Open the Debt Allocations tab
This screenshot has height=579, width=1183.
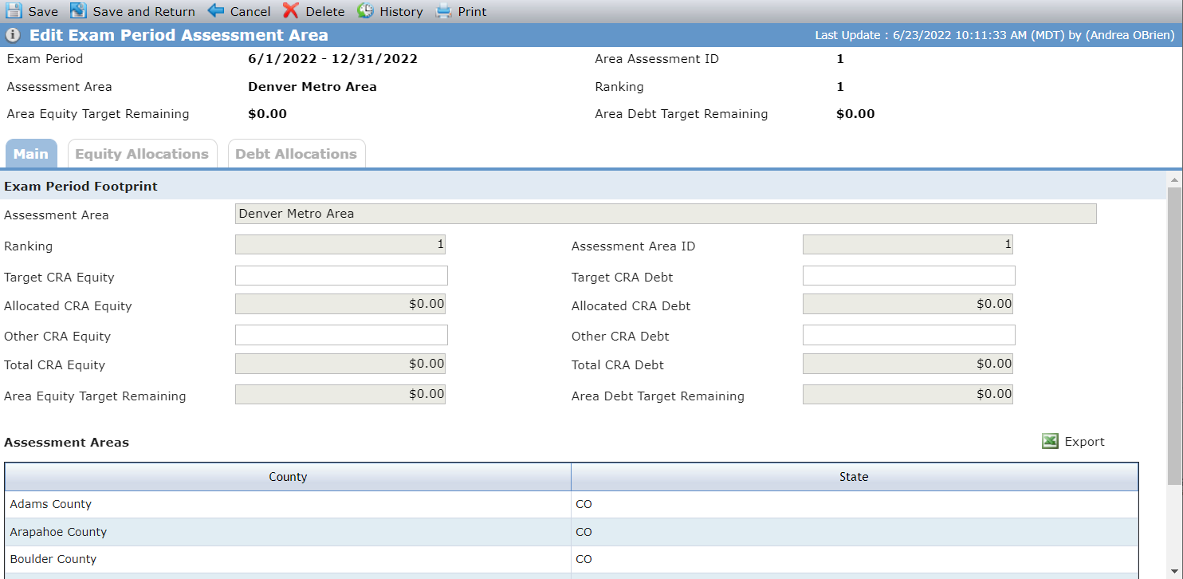[297, 154]
